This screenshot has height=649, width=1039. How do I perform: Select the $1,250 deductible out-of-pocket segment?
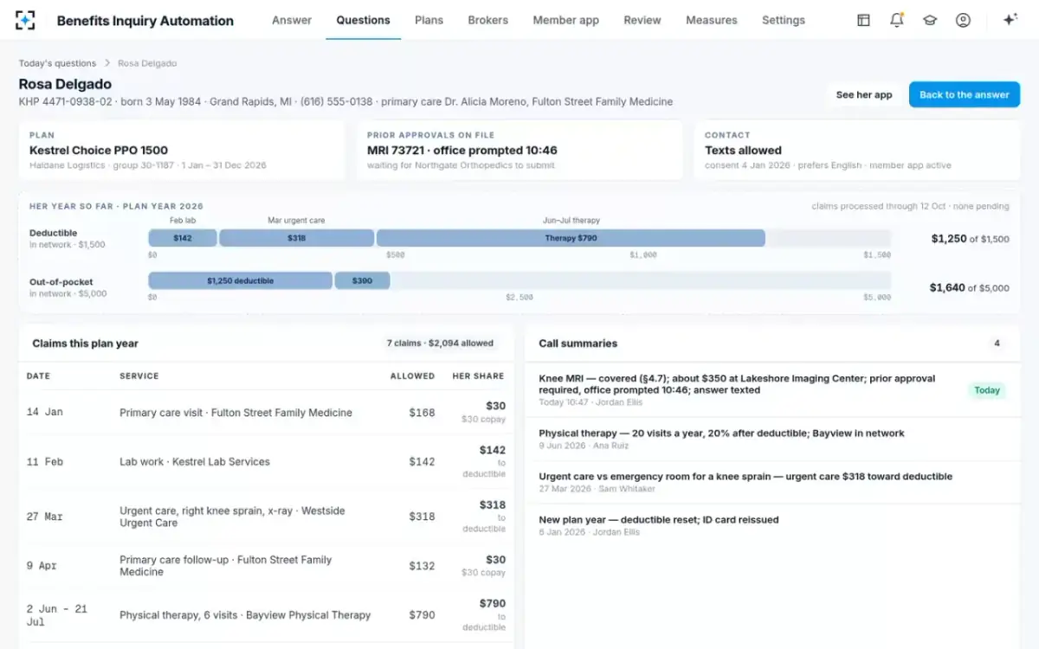click(241, 280)
